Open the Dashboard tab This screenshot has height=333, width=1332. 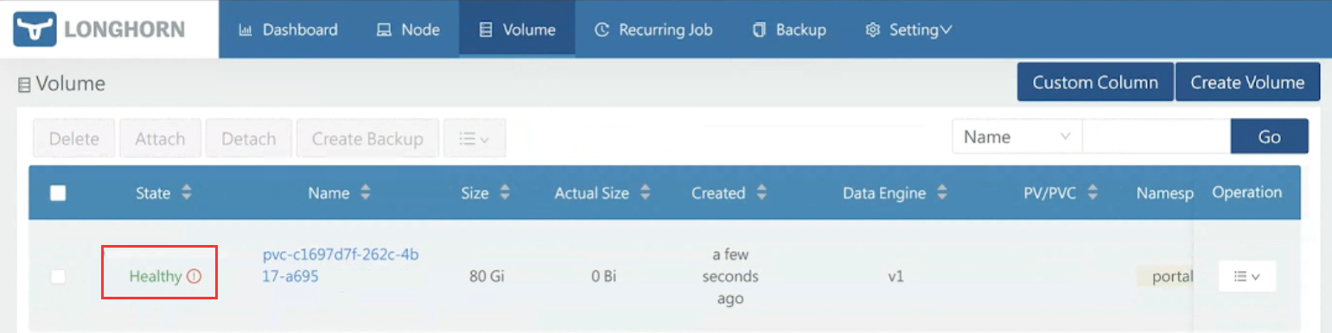(288, 29)
